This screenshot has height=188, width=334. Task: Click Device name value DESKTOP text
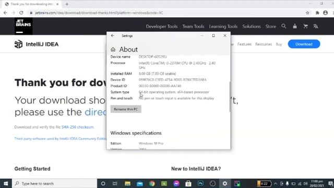(x=153, y=57)
